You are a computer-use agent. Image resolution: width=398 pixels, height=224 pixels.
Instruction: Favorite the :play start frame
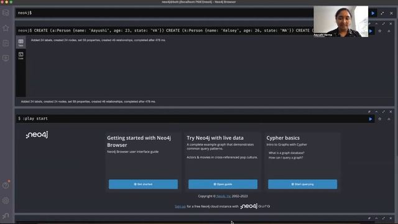click(380, 119)
